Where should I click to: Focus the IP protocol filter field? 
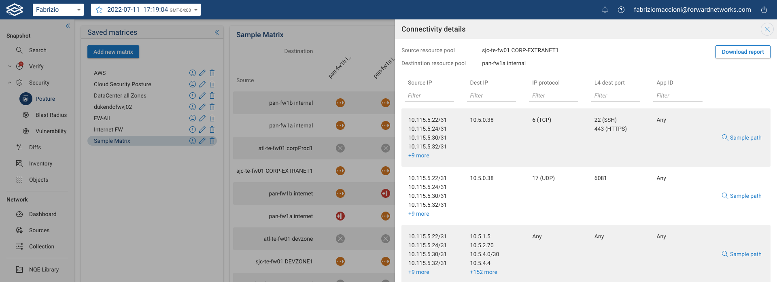coord(553,95)
